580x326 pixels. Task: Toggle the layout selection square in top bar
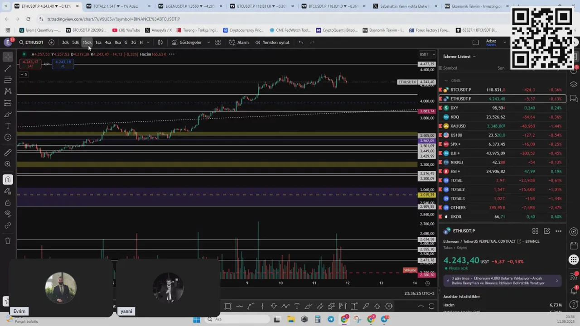point(475,42)
